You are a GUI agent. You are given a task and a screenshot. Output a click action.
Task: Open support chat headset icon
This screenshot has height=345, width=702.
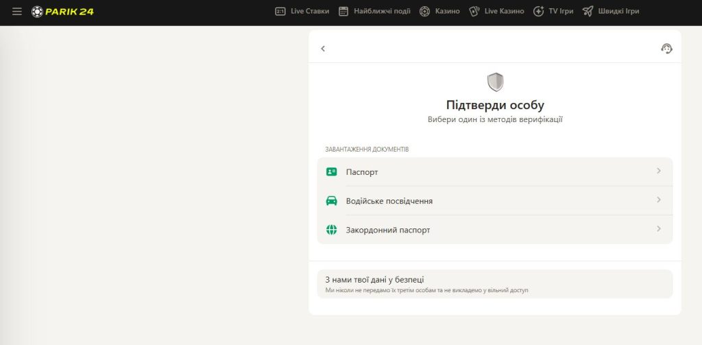tap(666, 49)
